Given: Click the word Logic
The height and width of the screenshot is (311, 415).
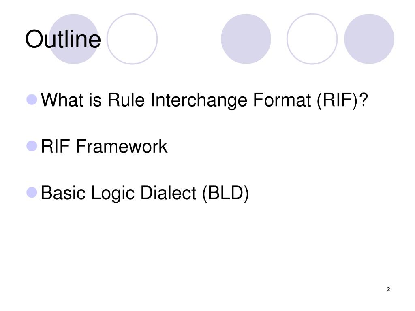Looking at the screenshot, I should click(x=113, y=193).
